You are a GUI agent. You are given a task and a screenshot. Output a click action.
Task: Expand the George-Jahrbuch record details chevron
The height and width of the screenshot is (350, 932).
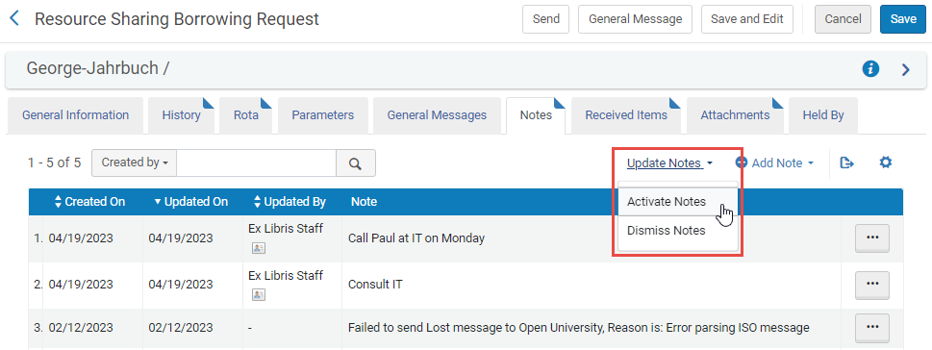click(905, 70)
